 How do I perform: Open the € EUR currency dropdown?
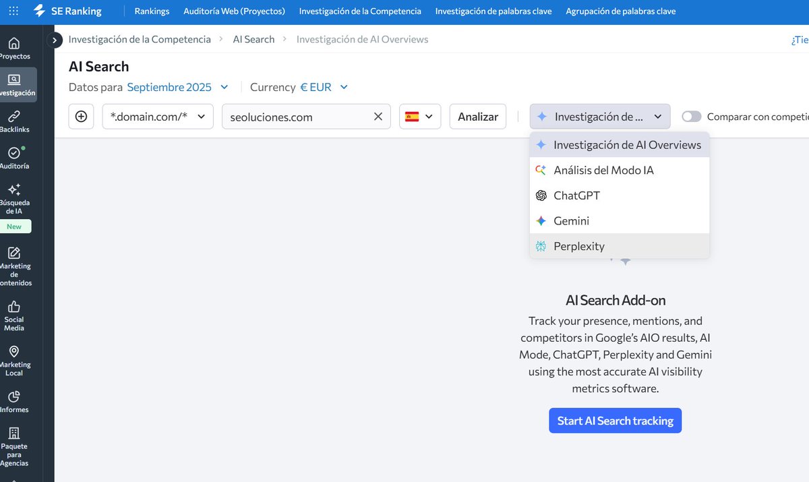click(324, 87)
